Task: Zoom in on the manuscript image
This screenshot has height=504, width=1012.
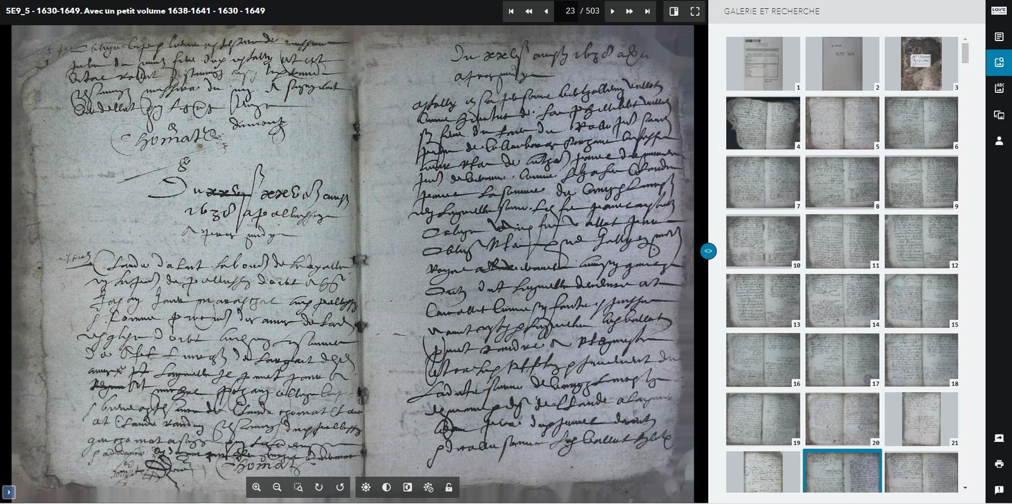Action: coord(256,488)
